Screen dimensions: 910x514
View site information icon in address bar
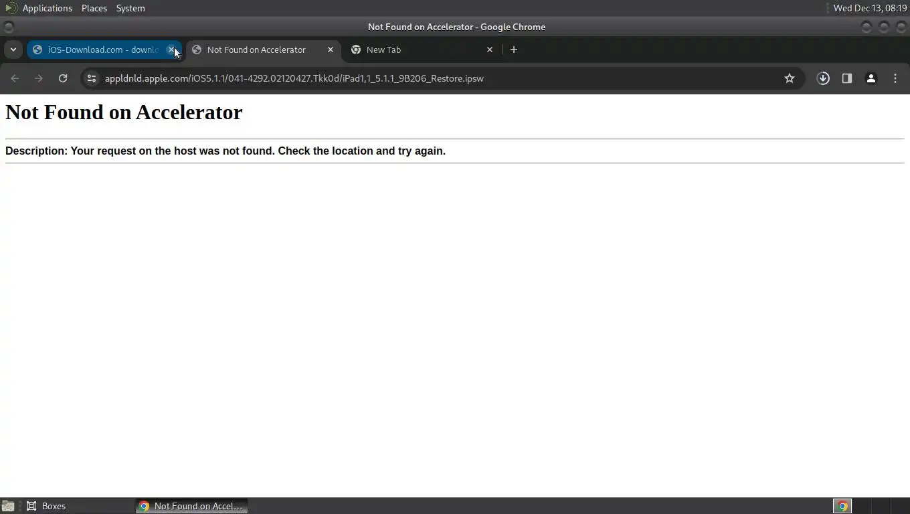tap(92, 78)
